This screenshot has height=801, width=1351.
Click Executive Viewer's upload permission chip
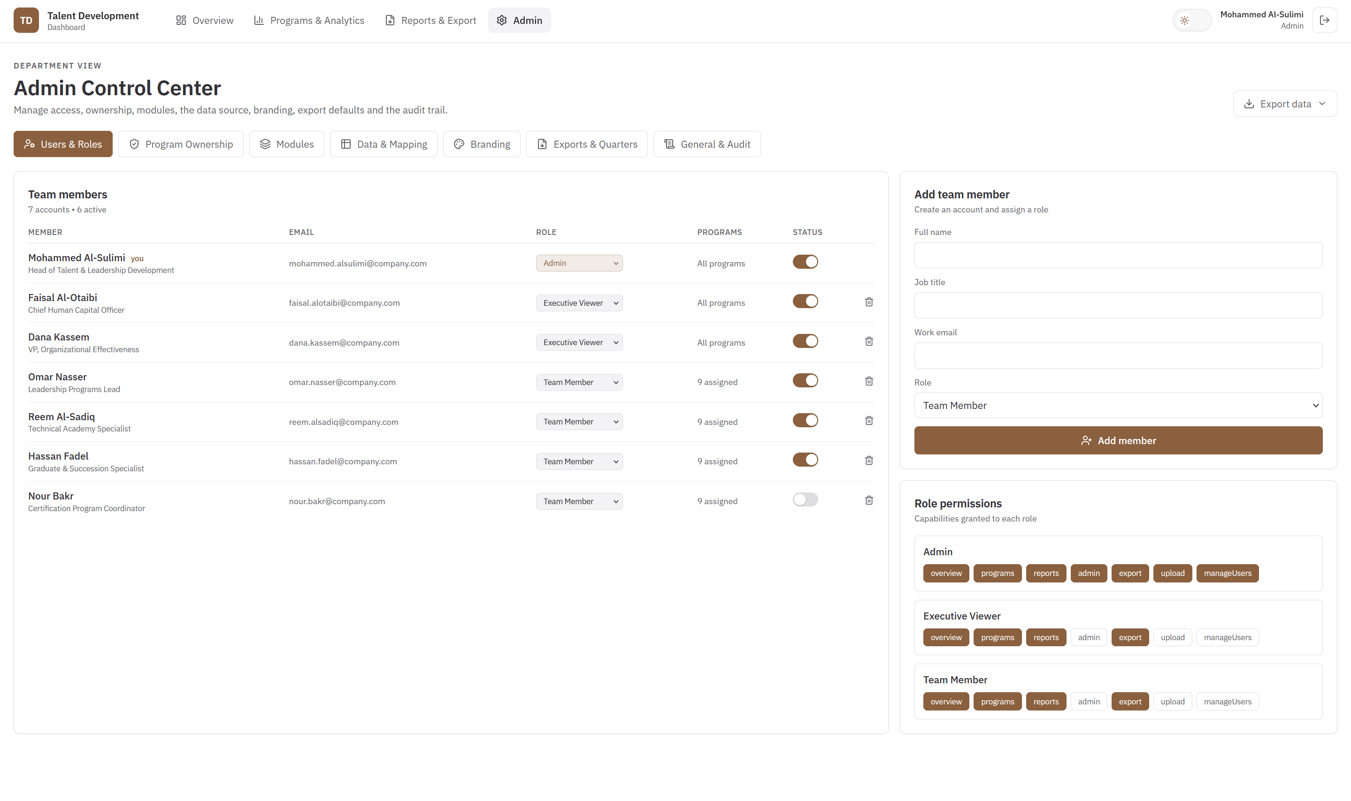(1172, 637)
